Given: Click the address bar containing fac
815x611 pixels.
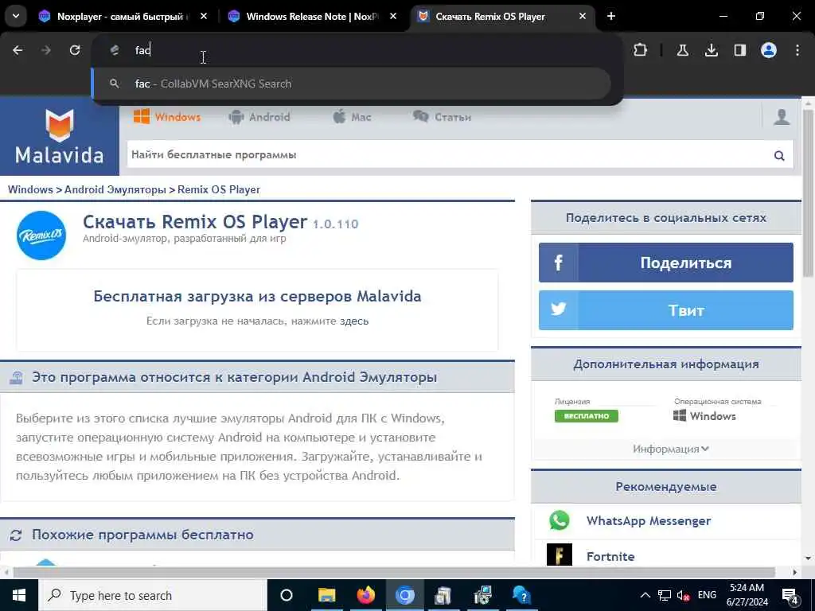Looking at the screenshot, I should (x=357, y=50).
